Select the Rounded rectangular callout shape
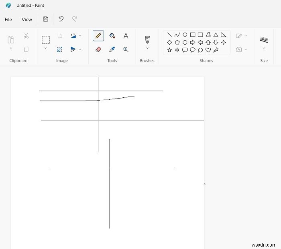 [185, 50]
